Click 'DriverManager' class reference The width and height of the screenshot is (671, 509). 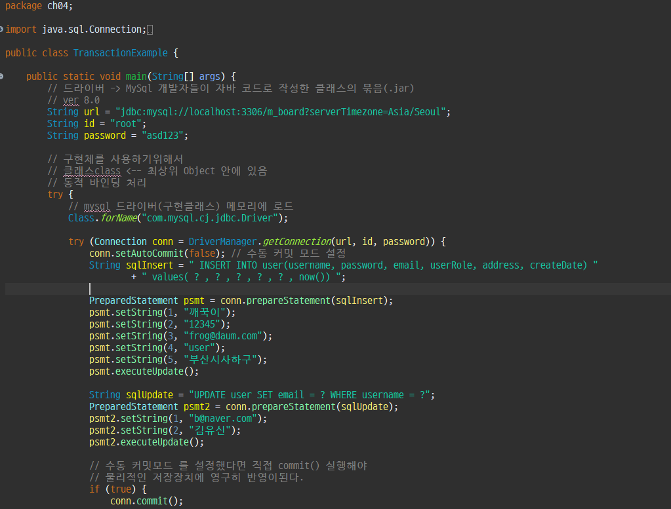(x=222, y=242)
